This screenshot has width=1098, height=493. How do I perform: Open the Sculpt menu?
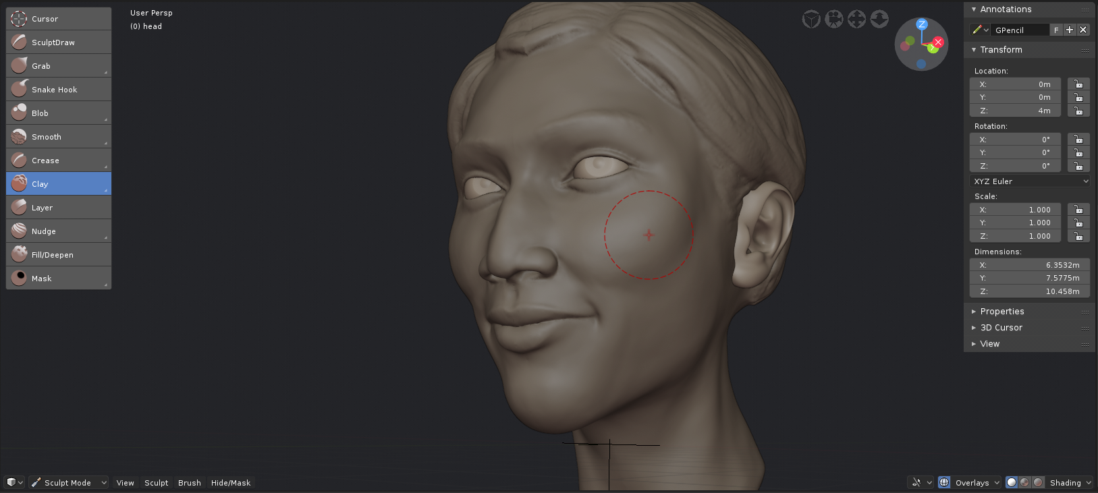tap(157, 483)
